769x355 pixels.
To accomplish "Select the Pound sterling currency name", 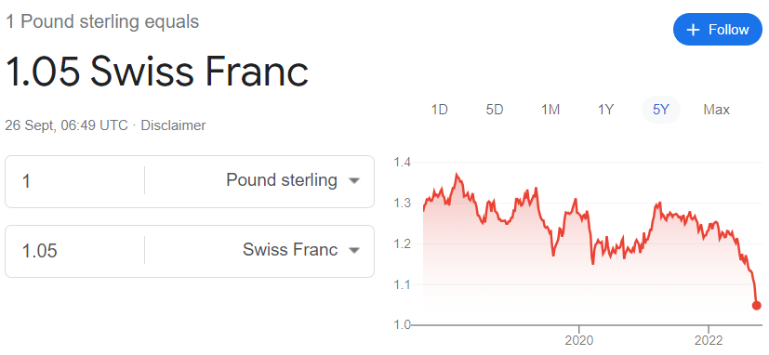I will (x=282, y=180).
